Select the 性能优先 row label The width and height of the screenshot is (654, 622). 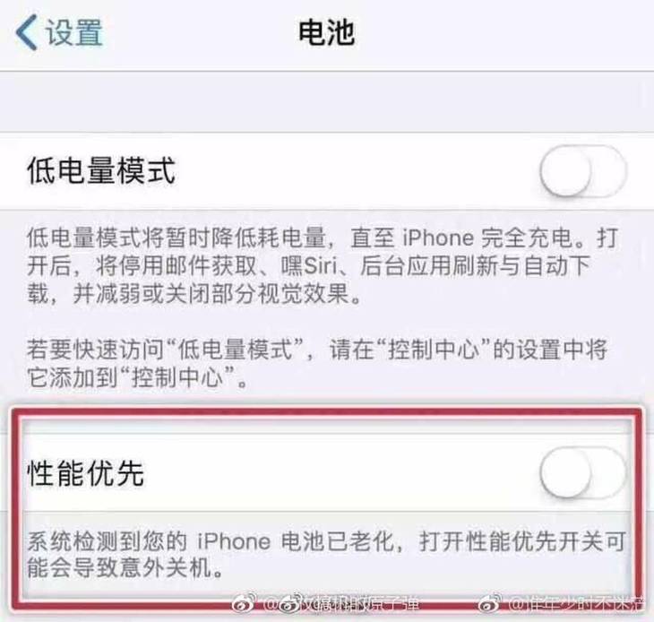86,473
